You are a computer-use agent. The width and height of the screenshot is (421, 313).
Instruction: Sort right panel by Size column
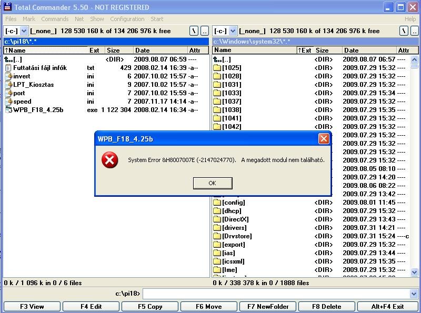tap(328, 50)
